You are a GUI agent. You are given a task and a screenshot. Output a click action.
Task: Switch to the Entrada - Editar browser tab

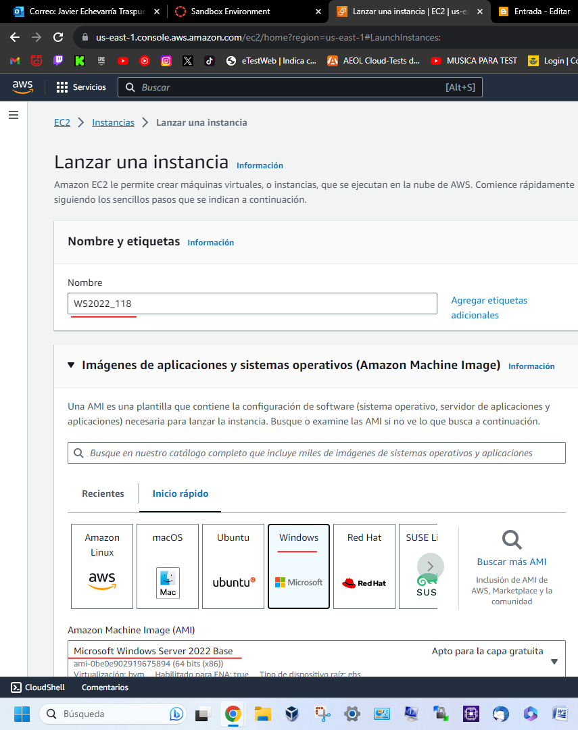click(x=535, y=11)
